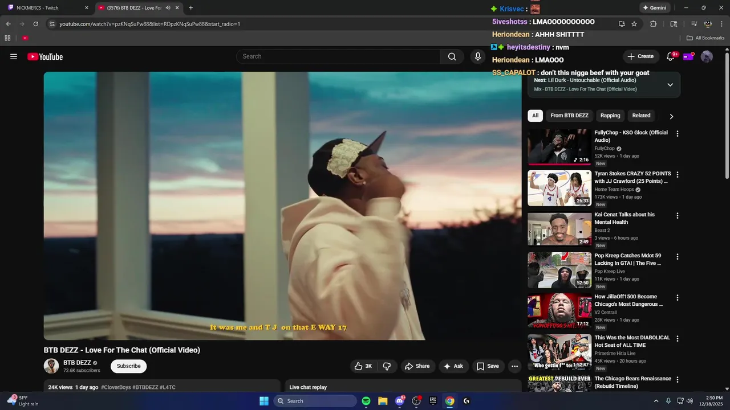Click the video player to pause
Viewport: 730px width, 410px height.
point(282,206)
